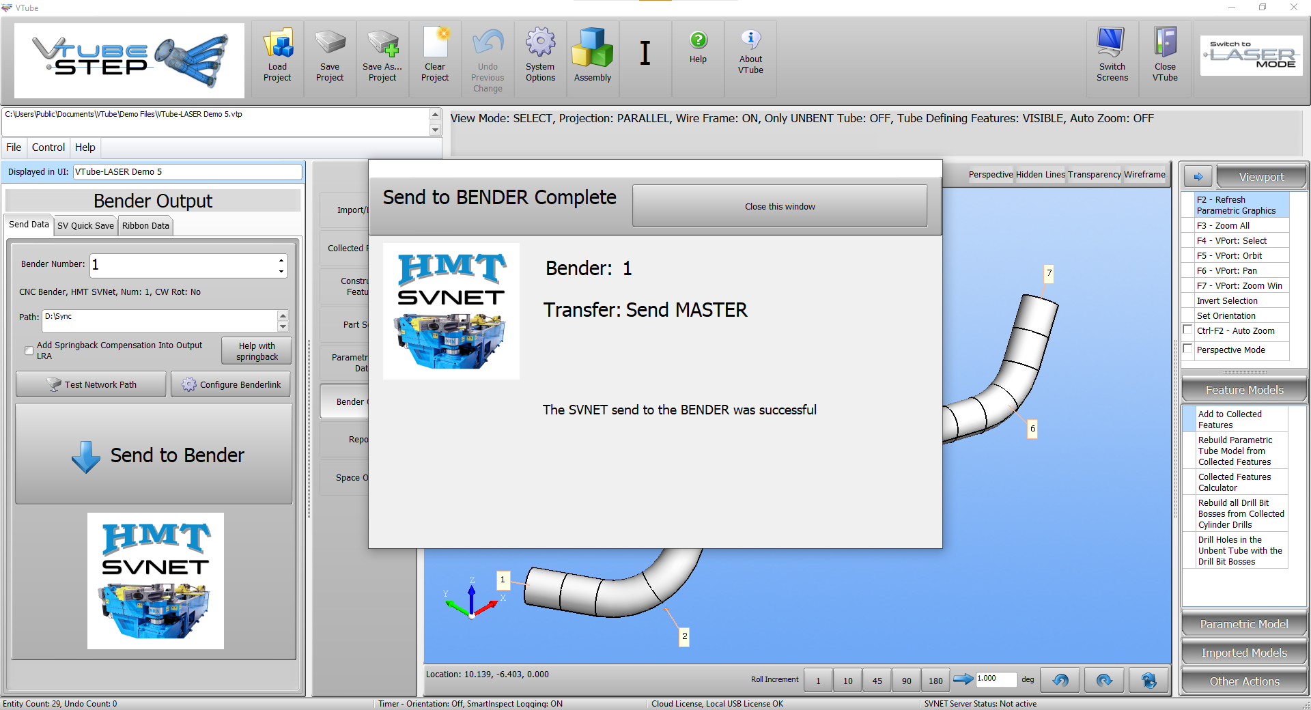Click file path scroll up arrow

point(435,114)
